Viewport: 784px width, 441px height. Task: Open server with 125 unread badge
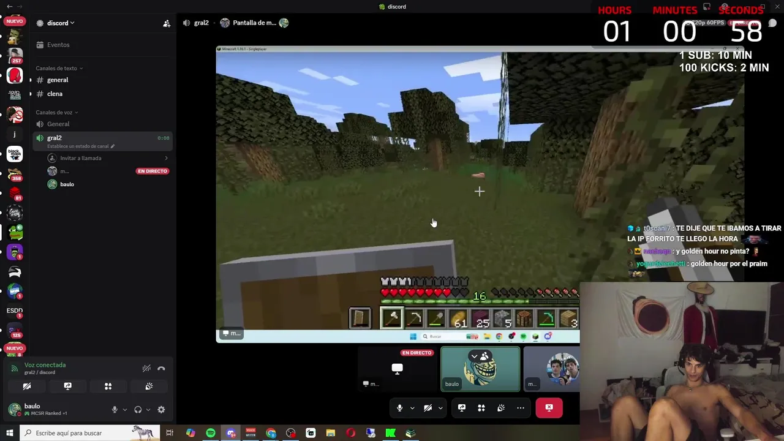point(15,331)
